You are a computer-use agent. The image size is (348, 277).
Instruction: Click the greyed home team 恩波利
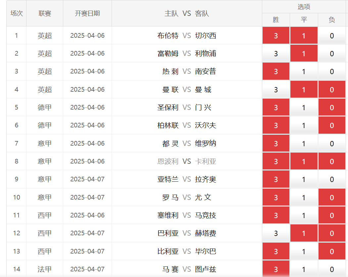tap(168, 161)
